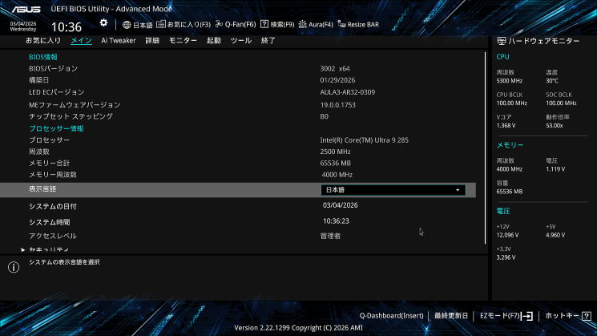Open Resize BAR setting icon

point(341,24)
